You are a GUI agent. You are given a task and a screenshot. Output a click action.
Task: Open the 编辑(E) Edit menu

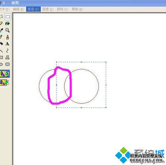click(18, 9)
